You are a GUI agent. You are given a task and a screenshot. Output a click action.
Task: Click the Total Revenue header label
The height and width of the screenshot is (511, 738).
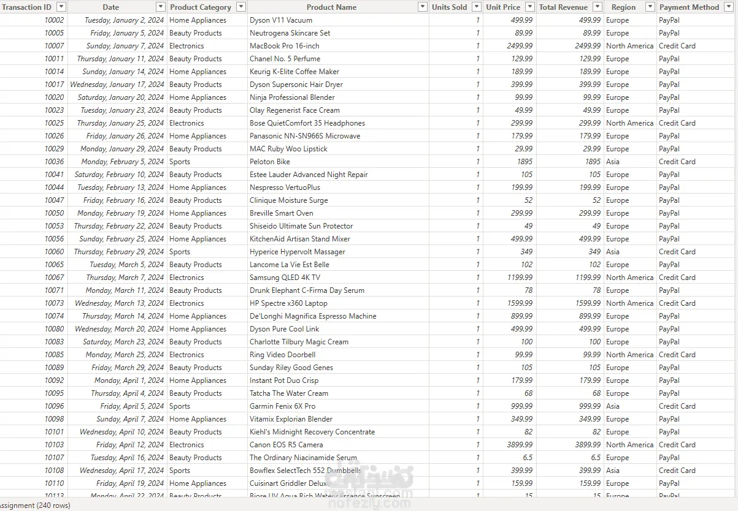point(563,7)
